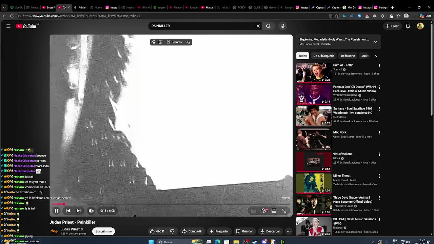434x244 pixels.
Task: Enter fullscreen on the player
Action: coord(284,211)
